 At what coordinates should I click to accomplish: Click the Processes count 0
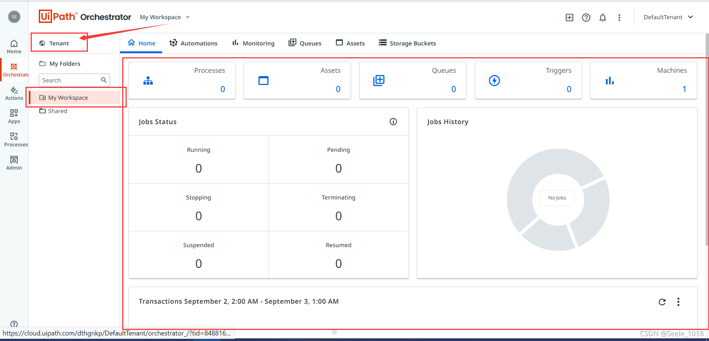[223, 89]
